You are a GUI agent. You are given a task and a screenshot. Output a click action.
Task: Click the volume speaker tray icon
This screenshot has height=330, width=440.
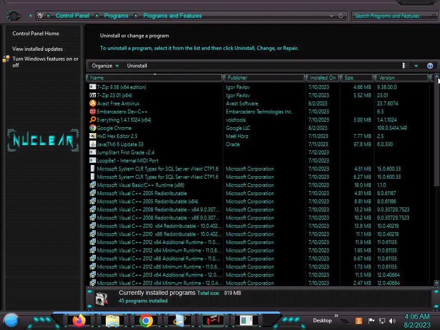(392, 321)
